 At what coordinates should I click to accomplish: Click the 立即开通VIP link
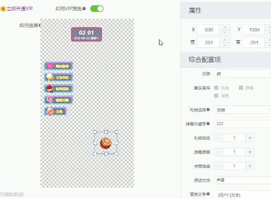(x=20, y=9)
